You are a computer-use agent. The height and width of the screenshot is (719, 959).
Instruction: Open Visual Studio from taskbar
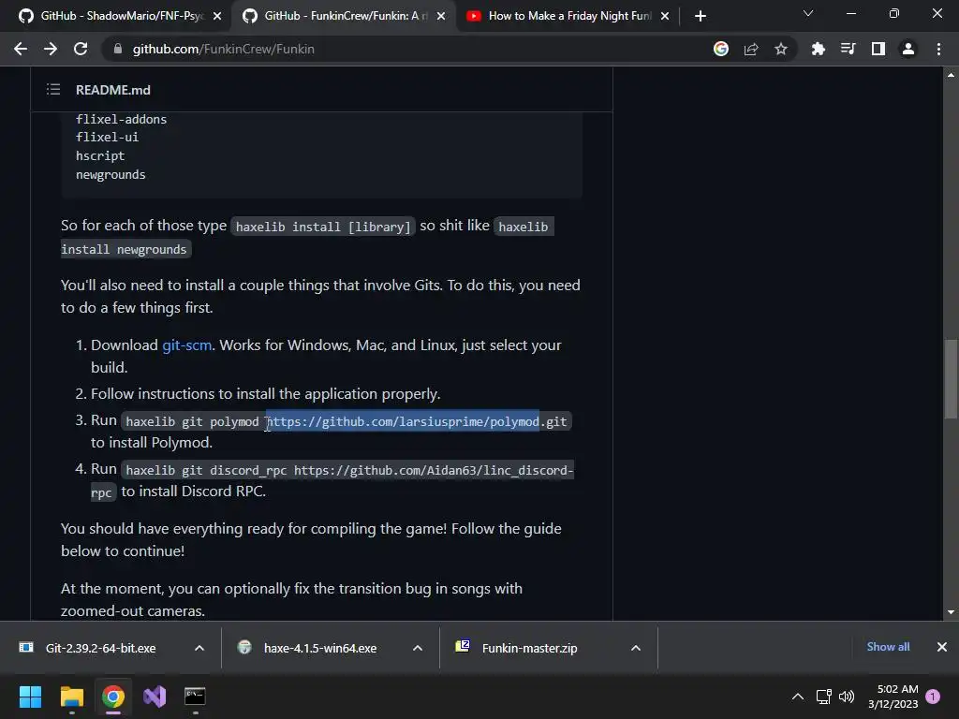coord(155,697)
